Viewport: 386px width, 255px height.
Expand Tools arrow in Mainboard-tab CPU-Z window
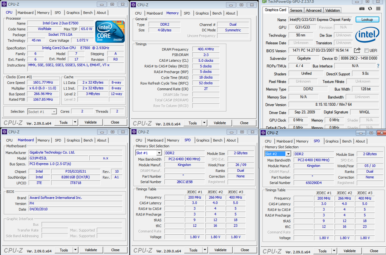click(75, 250)
